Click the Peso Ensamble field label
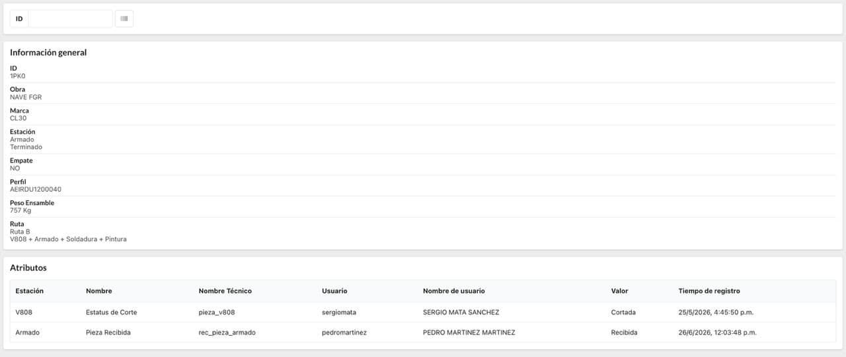This screenshot has width=846, height=357. click(x=32, y=203)
